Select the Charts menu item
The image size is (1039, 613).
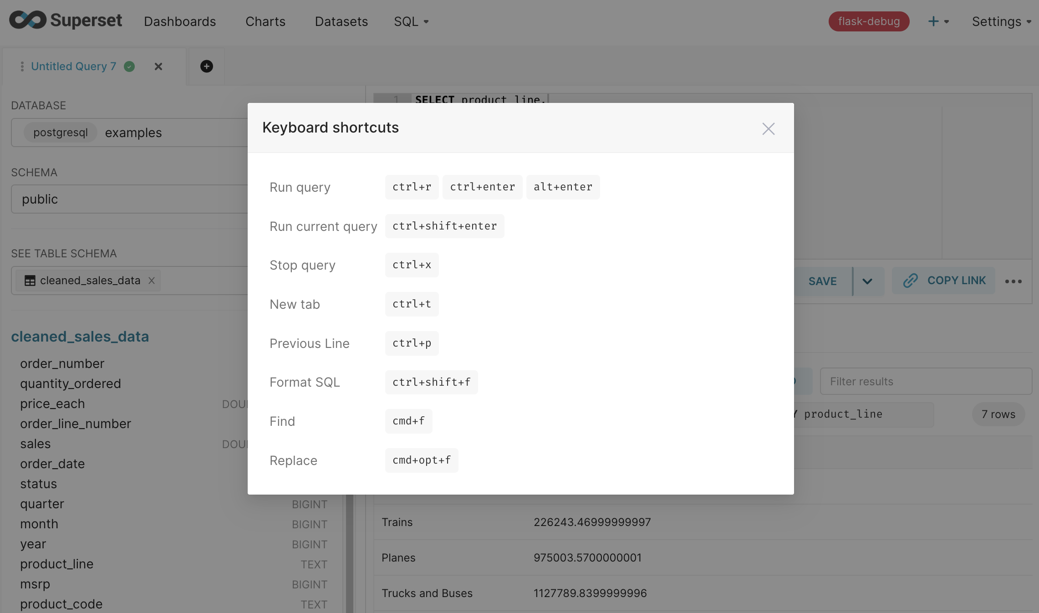pos(265,21)
